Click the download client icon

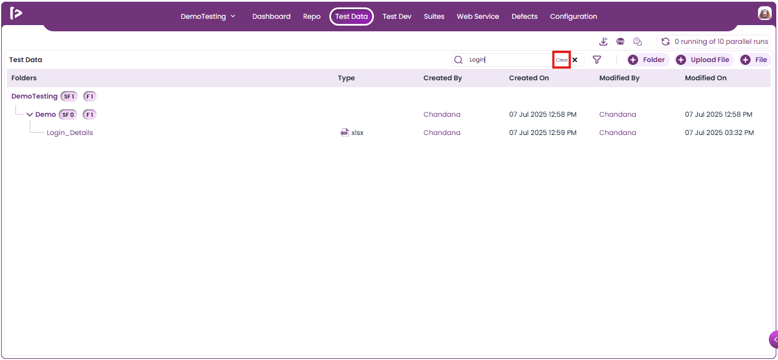pyautogui.click(x=603, y=42)
